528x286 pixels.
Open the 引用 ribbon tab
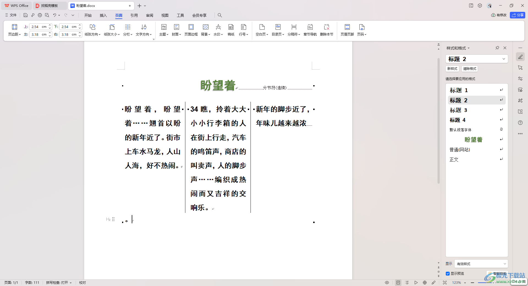coord(134,15)
